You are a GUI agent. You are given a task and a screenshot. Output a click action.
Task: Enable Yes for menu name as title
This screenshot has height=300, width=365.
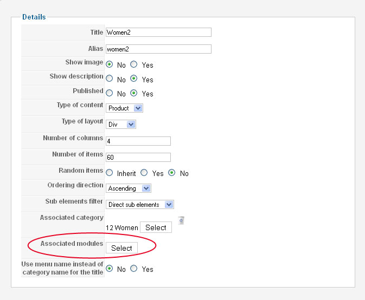pyautogui.click(x=134, y=269)
